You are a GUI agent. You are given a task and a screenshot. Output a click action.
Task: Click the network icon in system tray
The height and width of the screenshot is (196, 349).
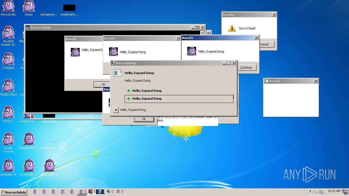(322, 192)
